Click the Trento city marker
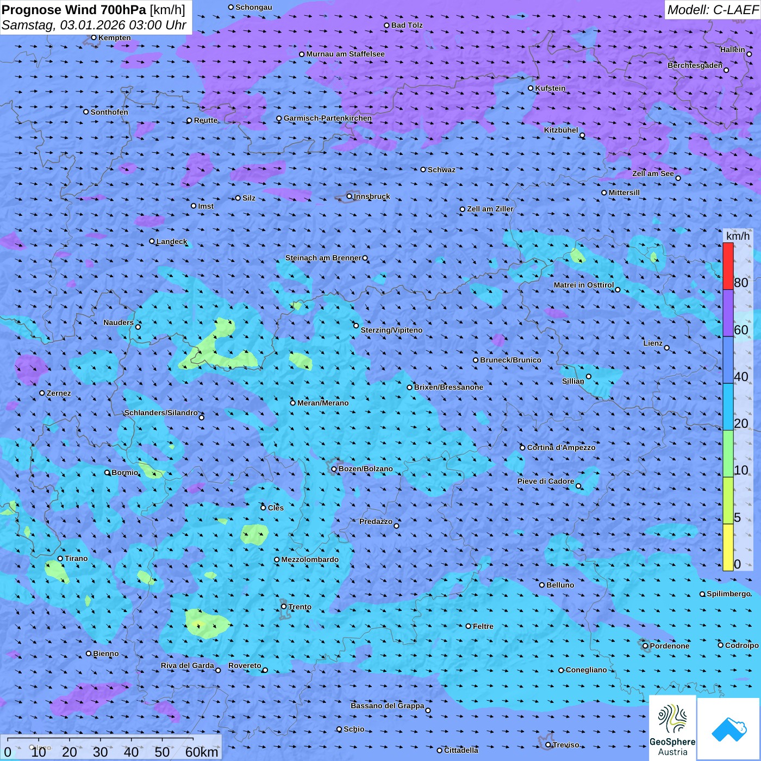 284,607
